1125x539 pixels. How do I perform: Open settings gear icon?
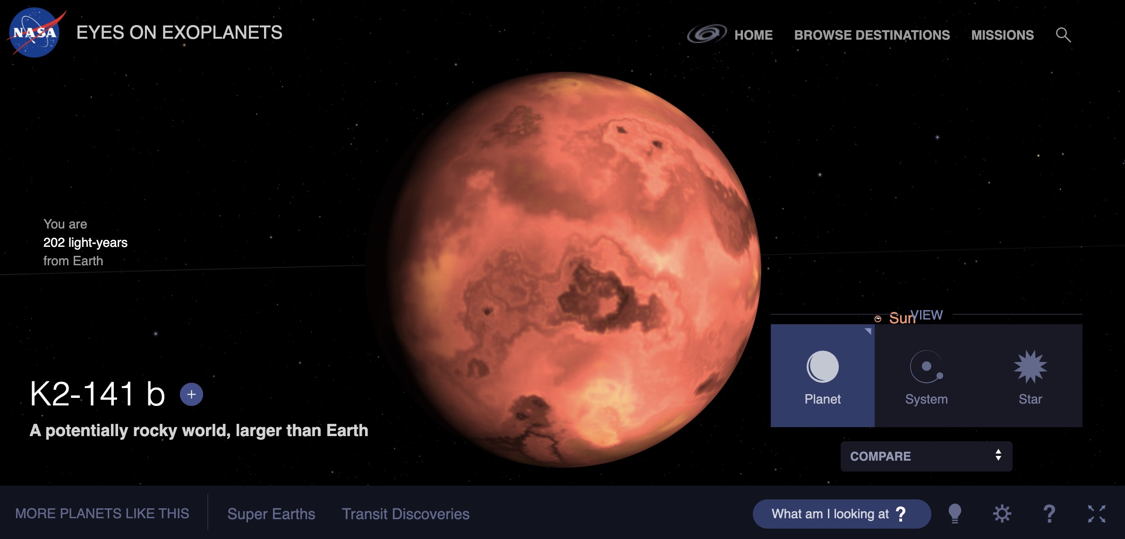(1002, 514)
